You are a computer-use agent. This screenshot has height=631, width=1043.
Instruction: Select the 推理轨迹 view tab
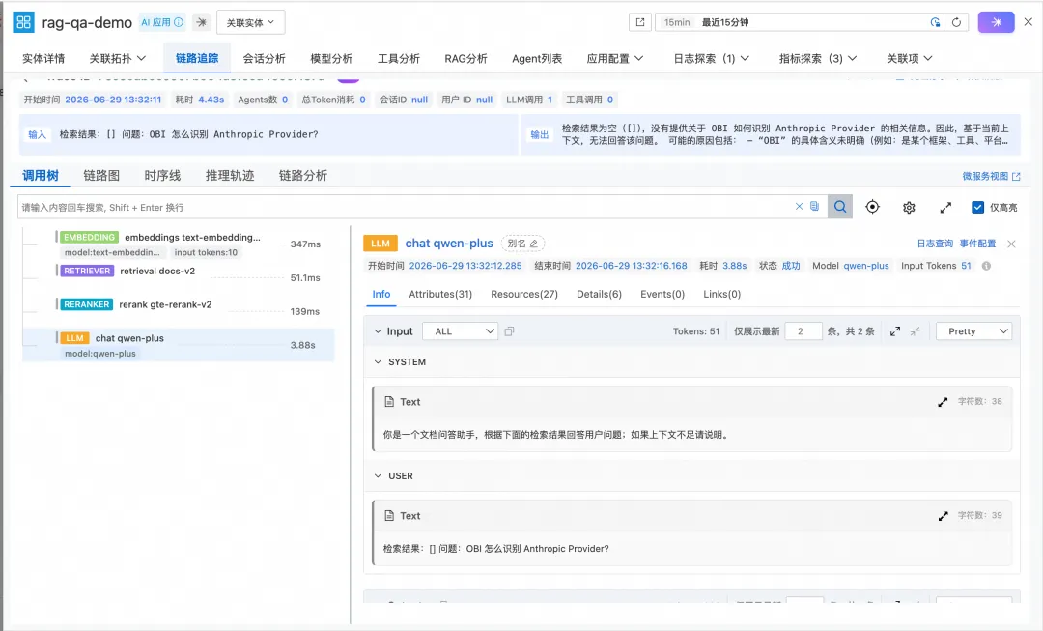click(230, 176)
